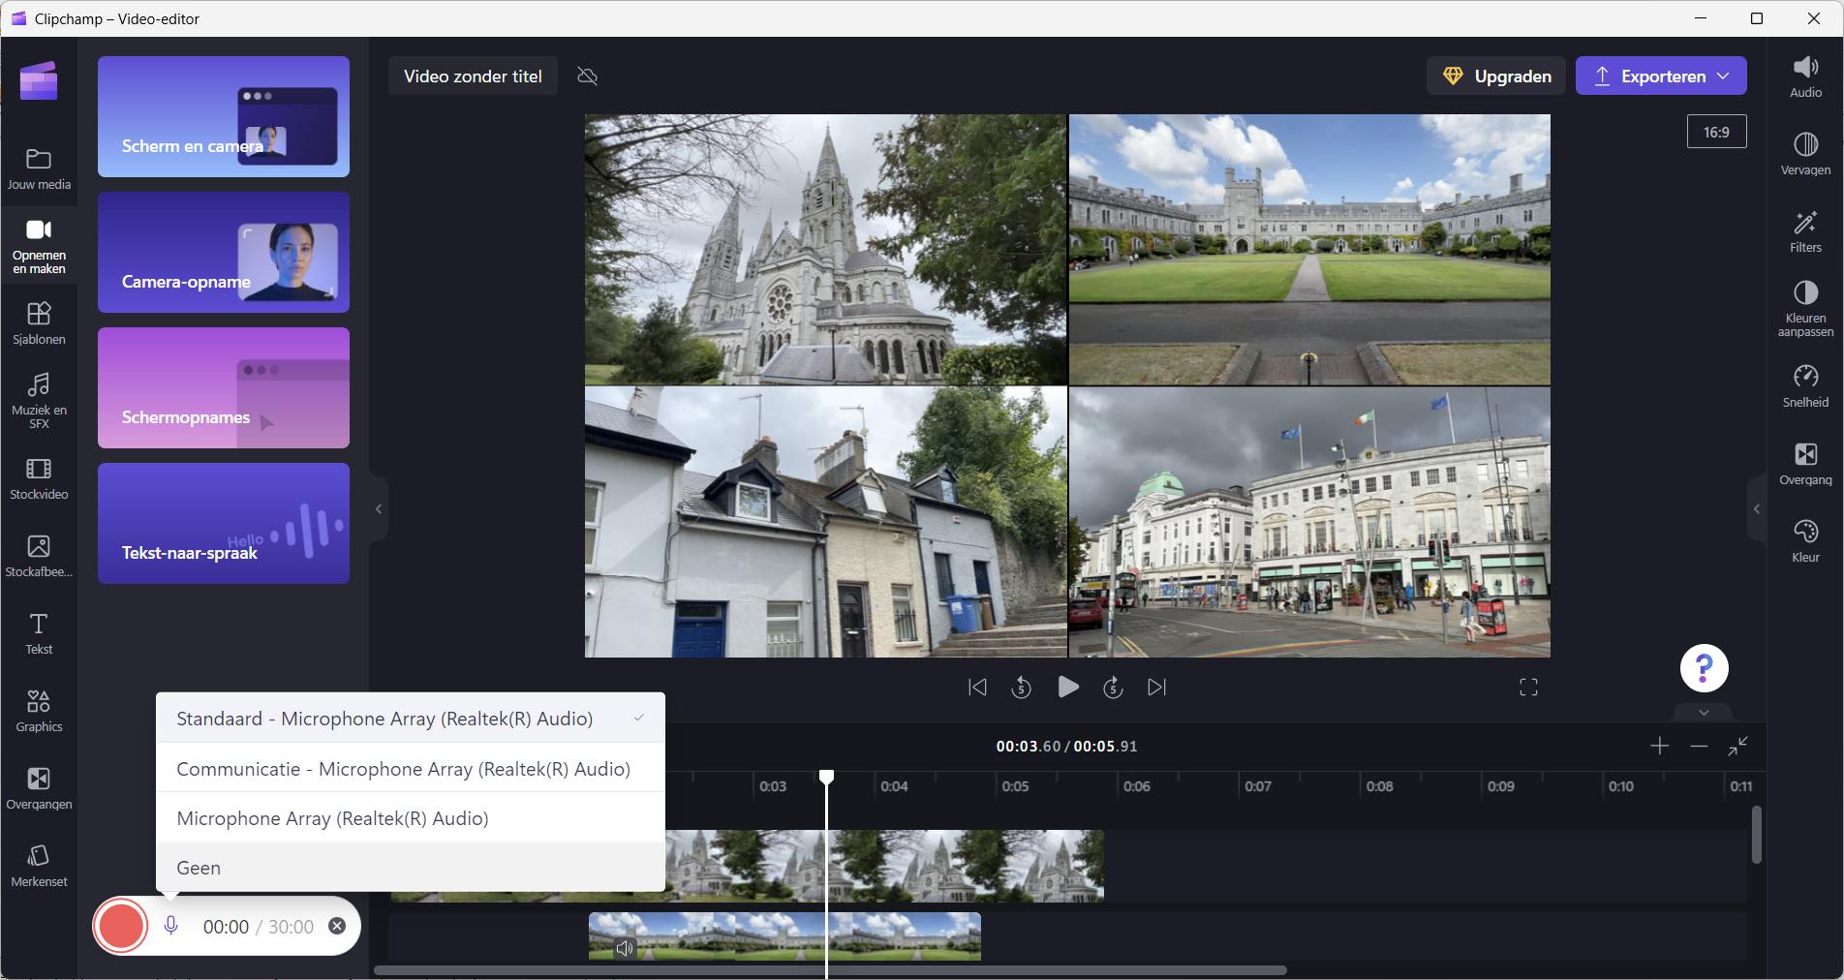Open the Stockafbeeldingen panel
The image size is (1844, 980).
(x=39, y=556)
